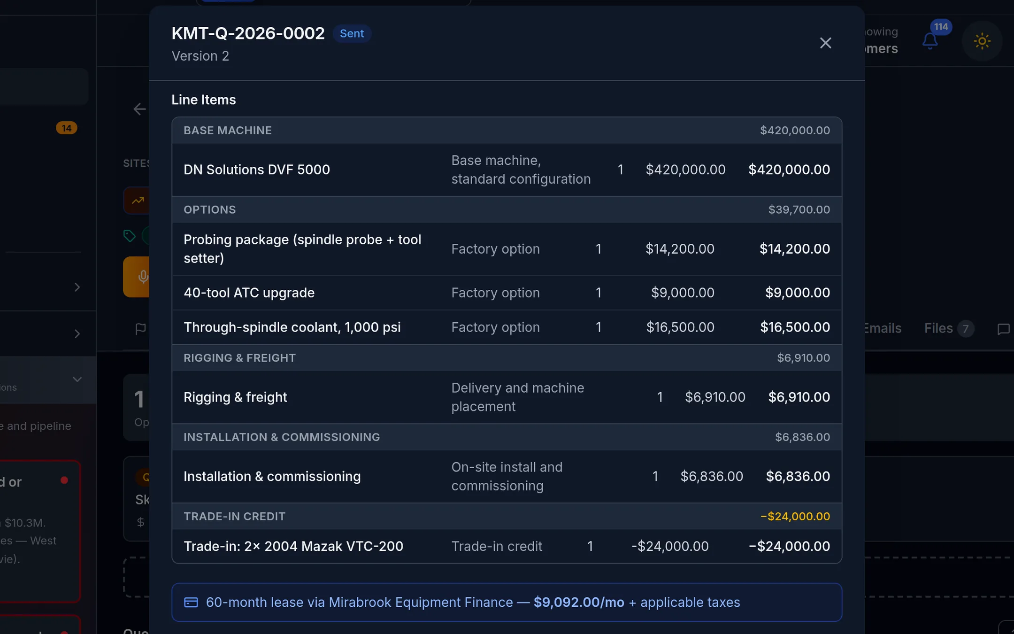The image size is (1014, 634).
Task: Click the green tag icon
Action: [x=129, y=236]
